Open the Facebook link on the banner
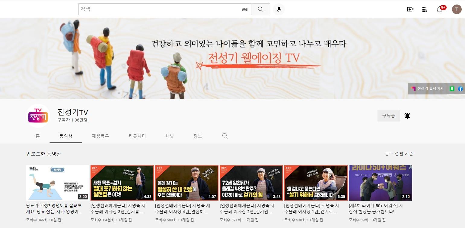 [x=460, y=89]
